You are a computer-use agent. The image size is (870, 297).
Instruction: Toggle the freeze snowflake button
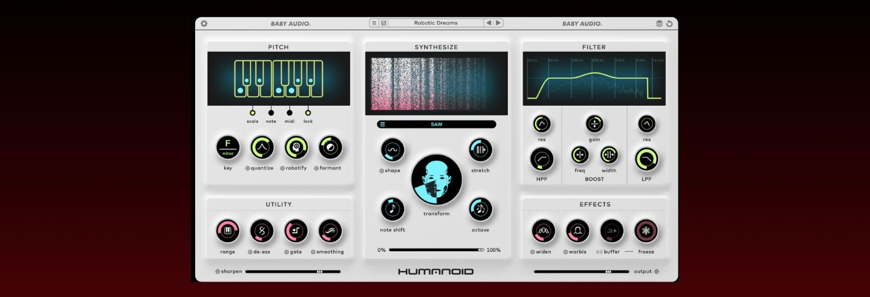(646, 231)
